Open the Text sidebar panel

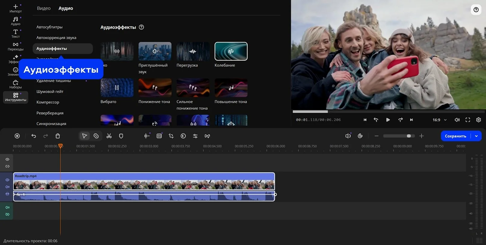pos(16,33)
